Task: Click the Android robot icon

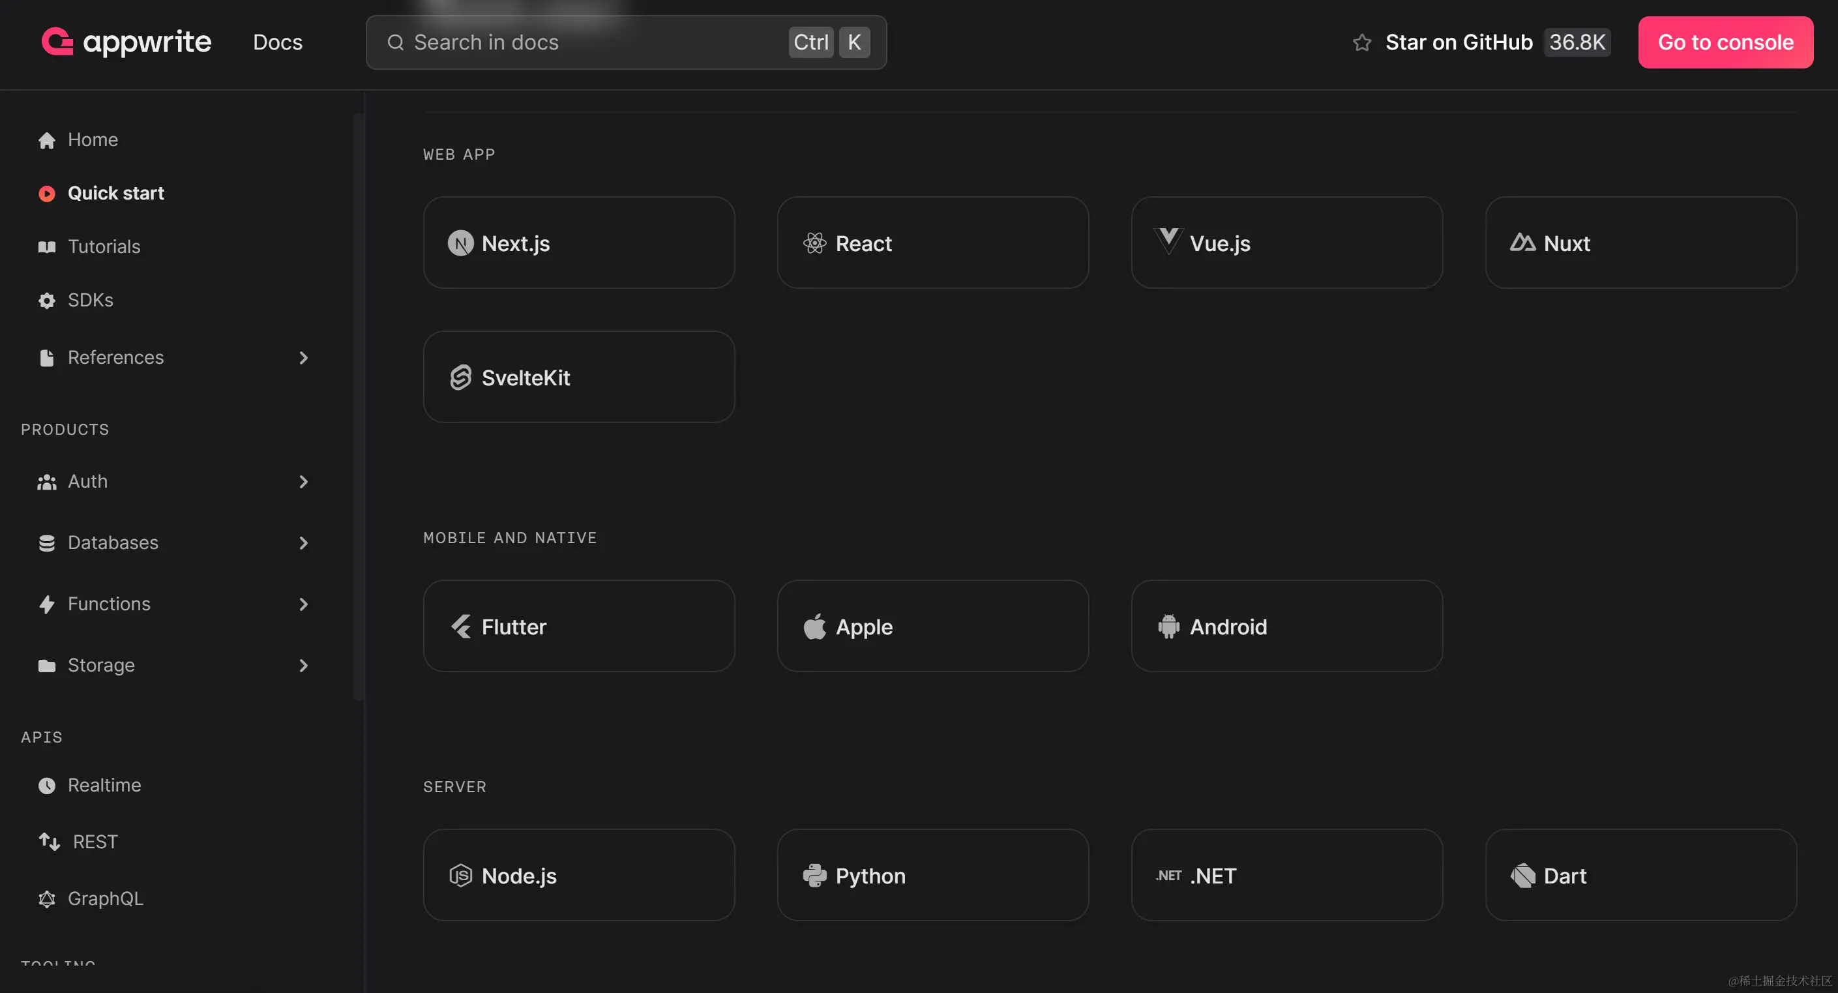Action: (1168, 627)
